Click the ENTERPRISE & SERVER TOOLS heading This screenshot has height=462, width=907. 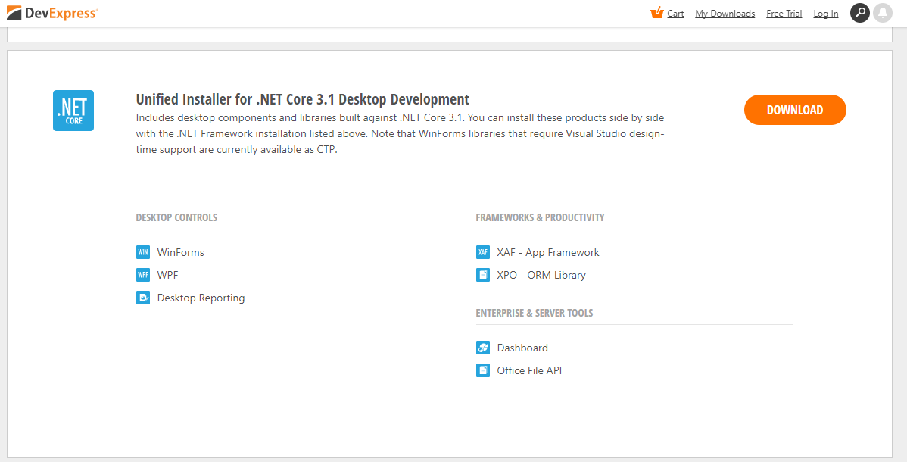(x=535, y=313)
